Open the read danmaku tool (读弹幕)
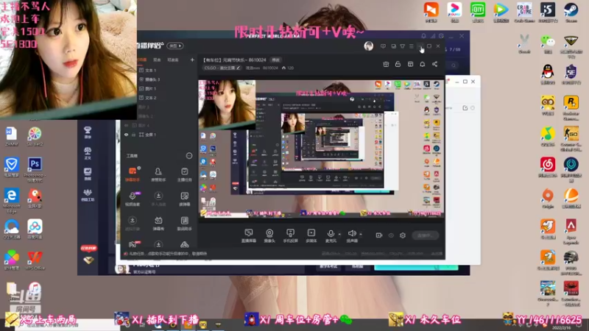Image resolution: width=589 pixels, height=331 pixels. [x=185, y=199]
